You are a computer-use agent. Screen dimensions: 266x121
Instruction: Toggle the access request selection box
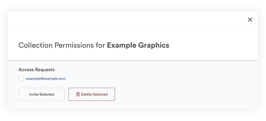(x=21, y=79)
